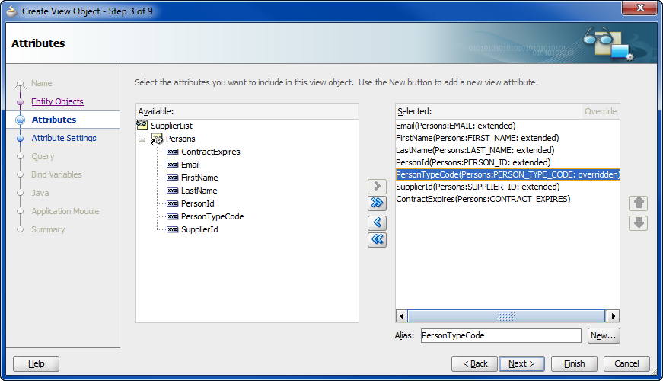Select highlighted PersonTypeCode overridden row

click(508, 174)
